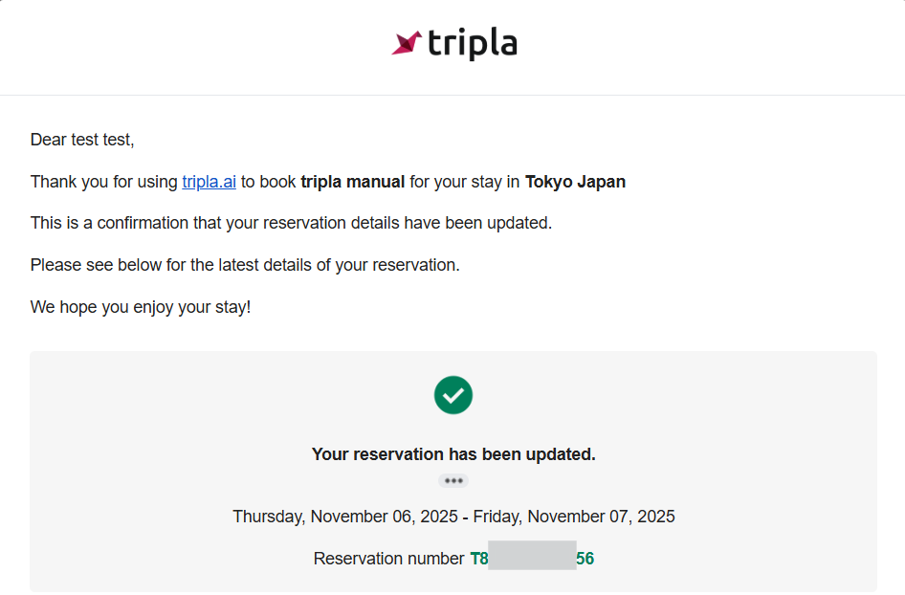
Task: Expand the three-dot trimmed content button
Action: click(453, 481)
